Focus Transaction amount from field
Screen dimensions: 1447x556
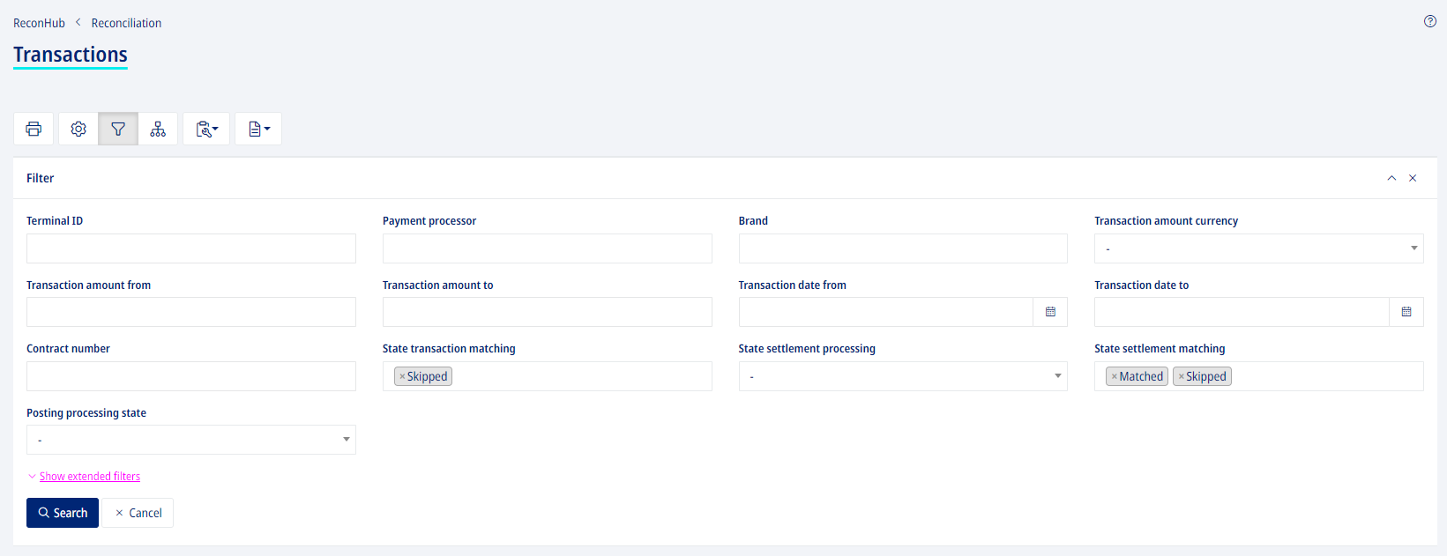point(191,312)
